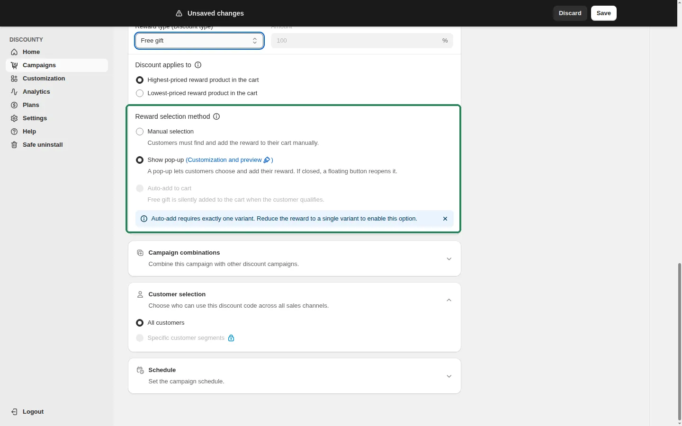This screenshot has width=682, height=426.
Task: Click the page vertical scrollbar
Action: (680, 341)
